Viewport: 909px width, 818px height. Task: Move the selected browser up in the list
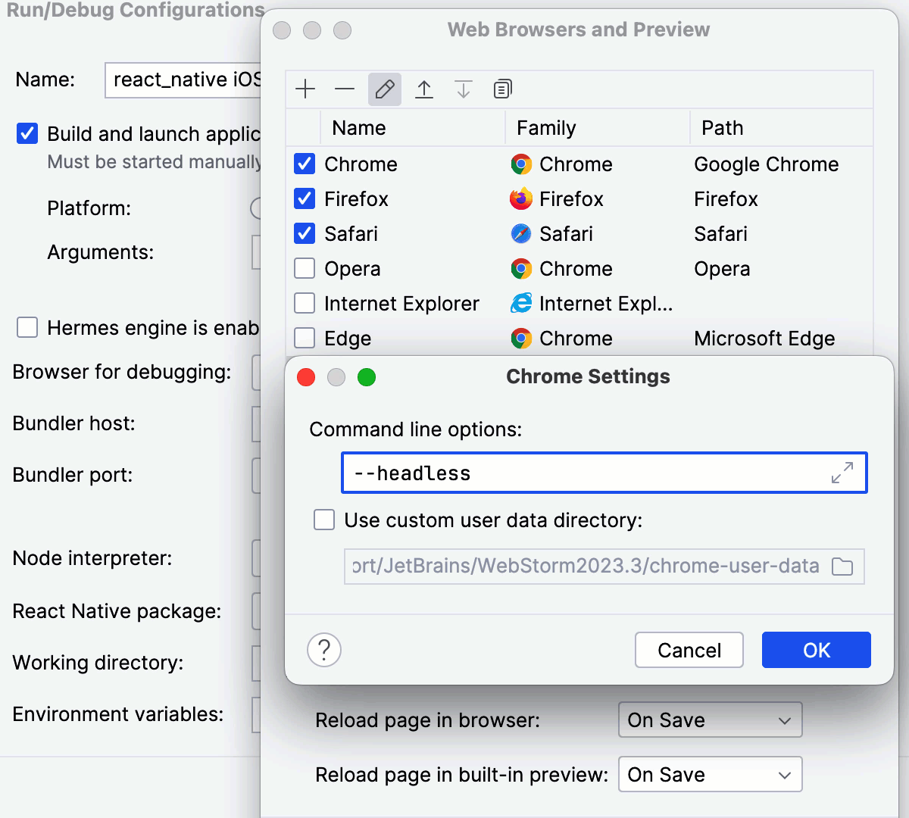[424, 89]
